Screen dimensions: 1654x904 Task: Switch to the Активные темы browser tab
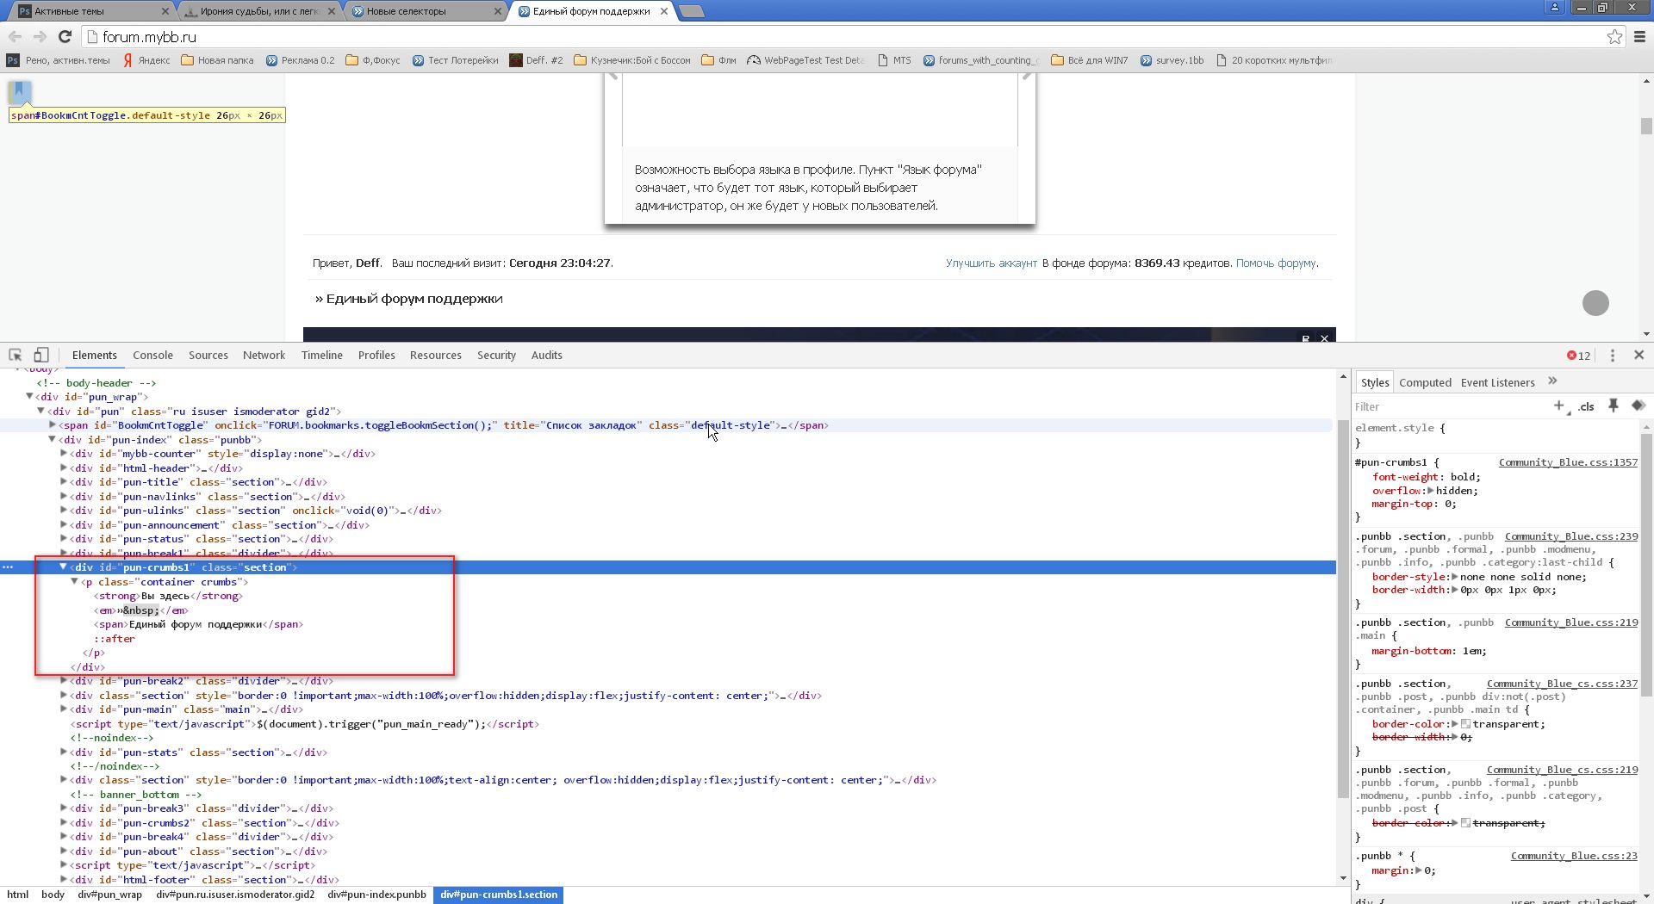click(x=86, y=11)
